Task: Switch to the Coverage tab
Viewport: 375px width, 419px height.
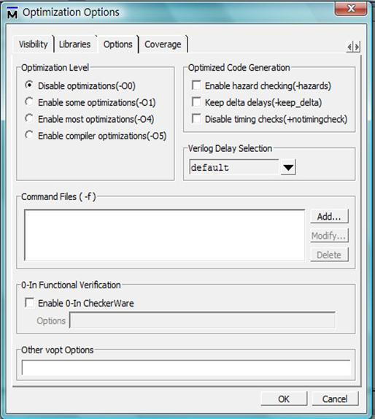Action: tap(163, 44)
